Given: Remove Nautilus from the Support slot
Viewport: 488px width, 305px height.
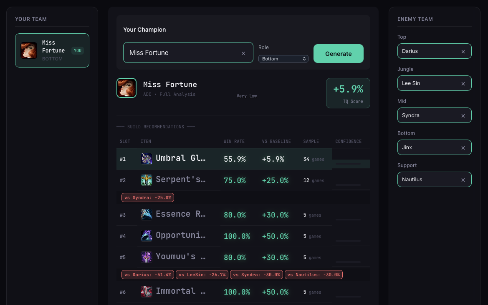Looking at the screenshot, I should [463, 179].
